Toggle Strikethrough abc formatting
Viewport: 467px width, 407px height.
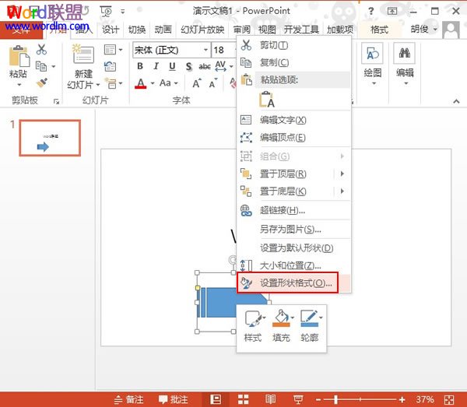205,66
